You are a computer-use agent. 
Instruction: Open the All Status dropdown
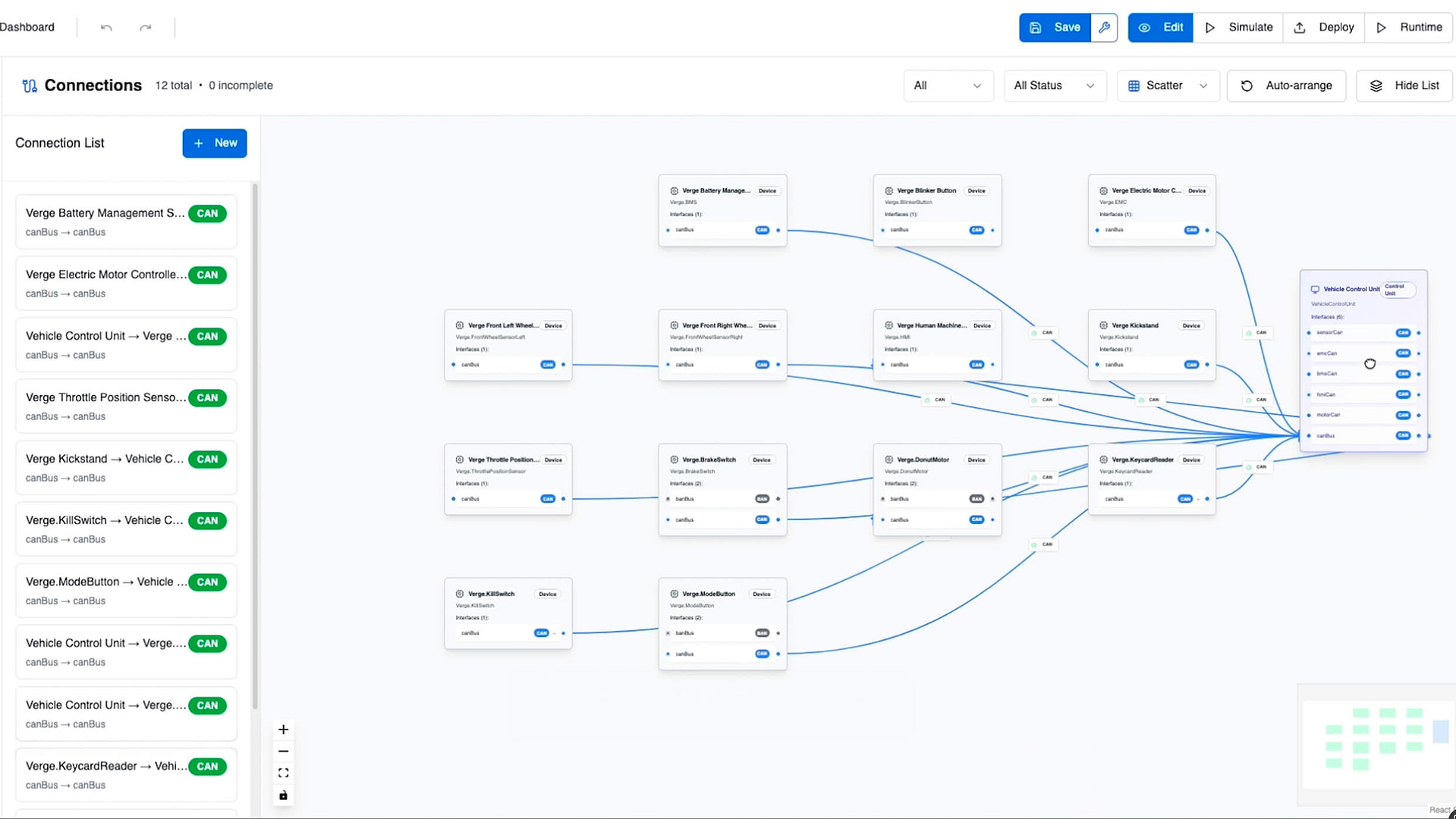[1055, 86]
